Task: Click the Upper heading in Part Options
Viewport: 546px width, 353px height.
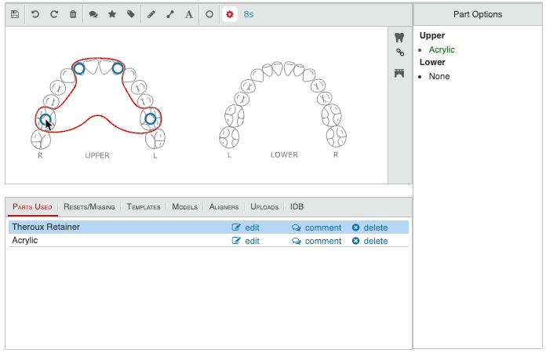Action: click(432, 35)
